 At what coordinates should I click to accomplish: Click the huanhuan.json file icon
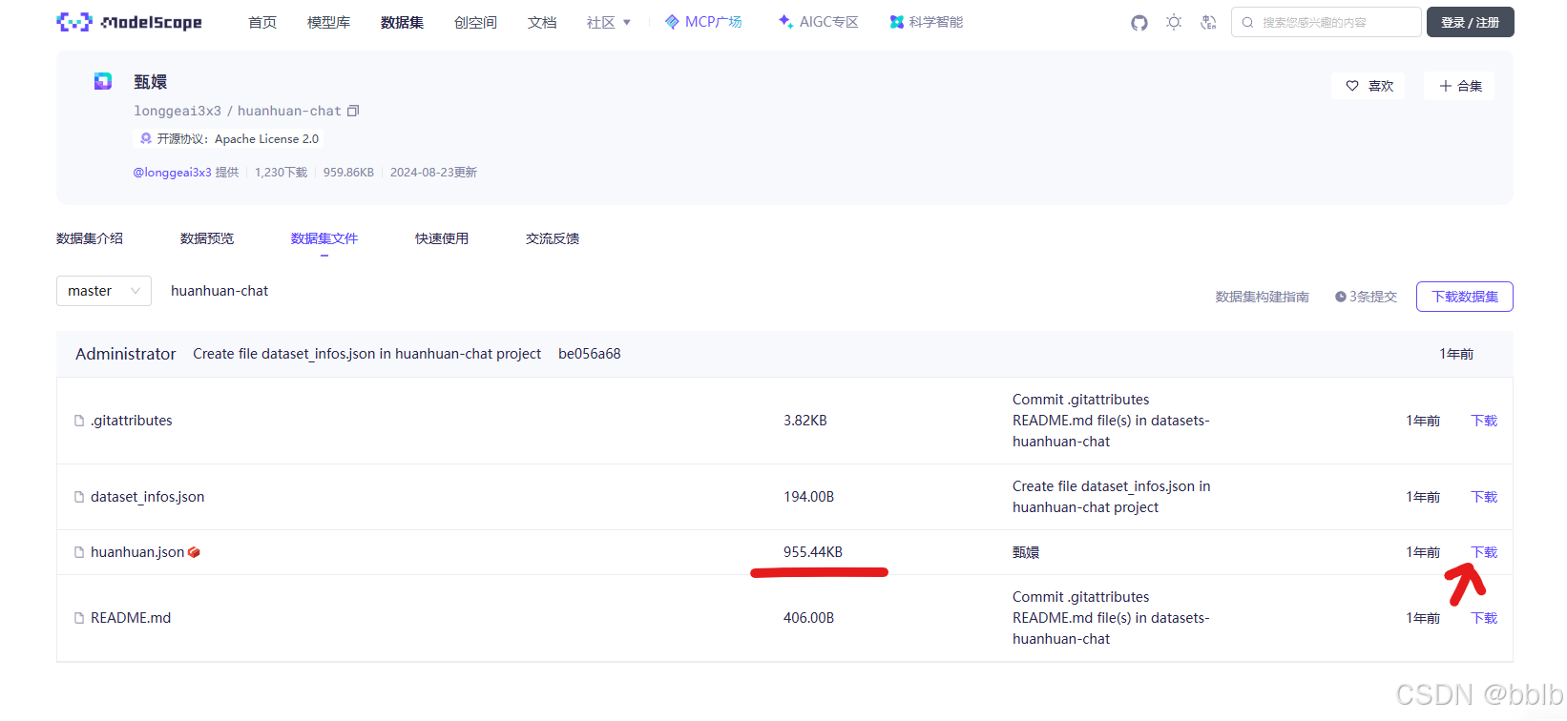[79, 552]
